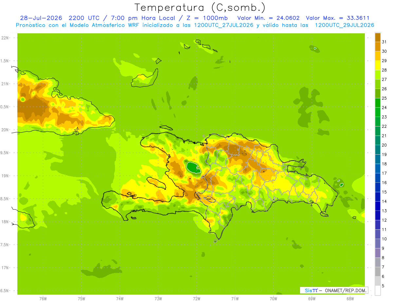
Task: Click the 72W longitude axis label
Action: [197, 299]
